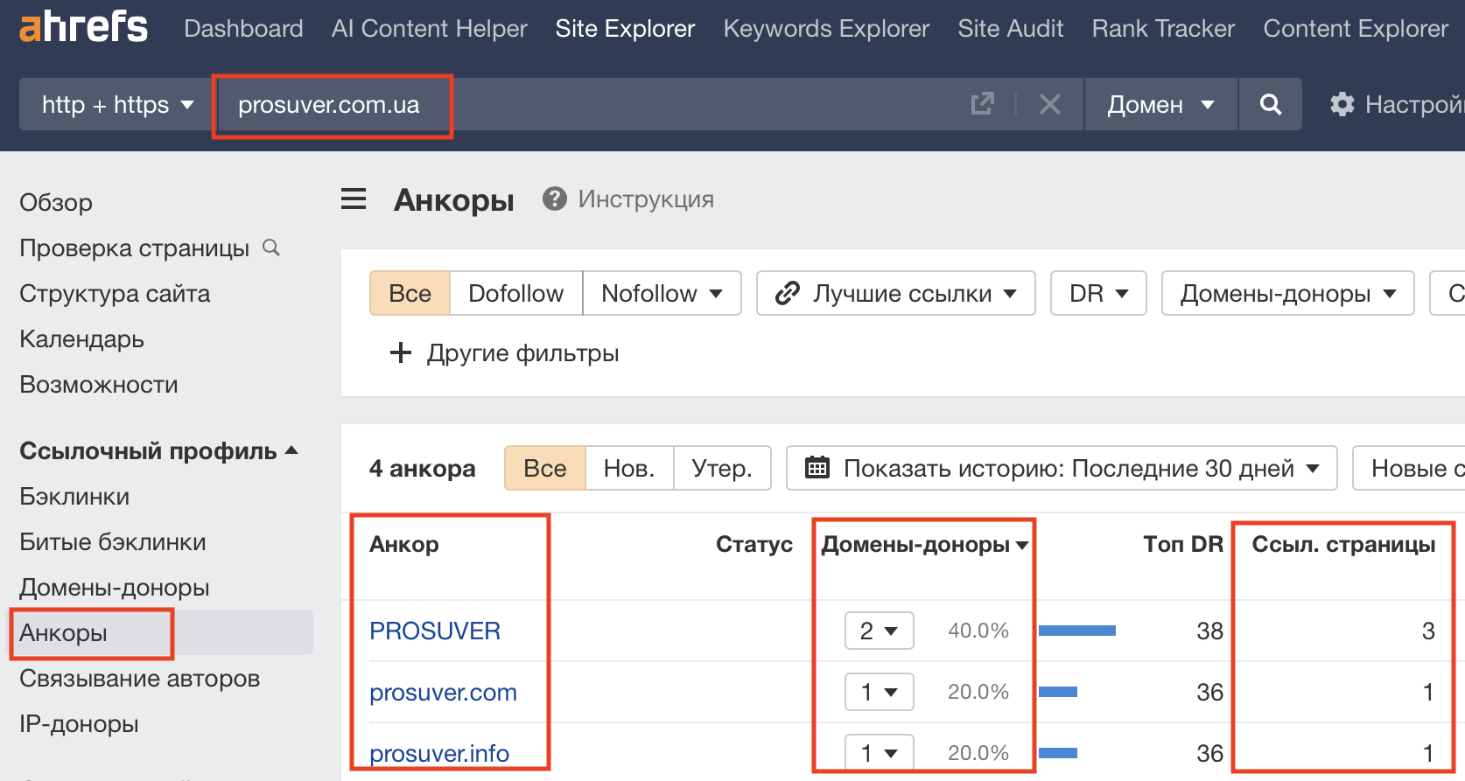Open the Лучшие ссылки dropdown
The width and height of the screenshot is (1465, 781).
pos(896,293)
